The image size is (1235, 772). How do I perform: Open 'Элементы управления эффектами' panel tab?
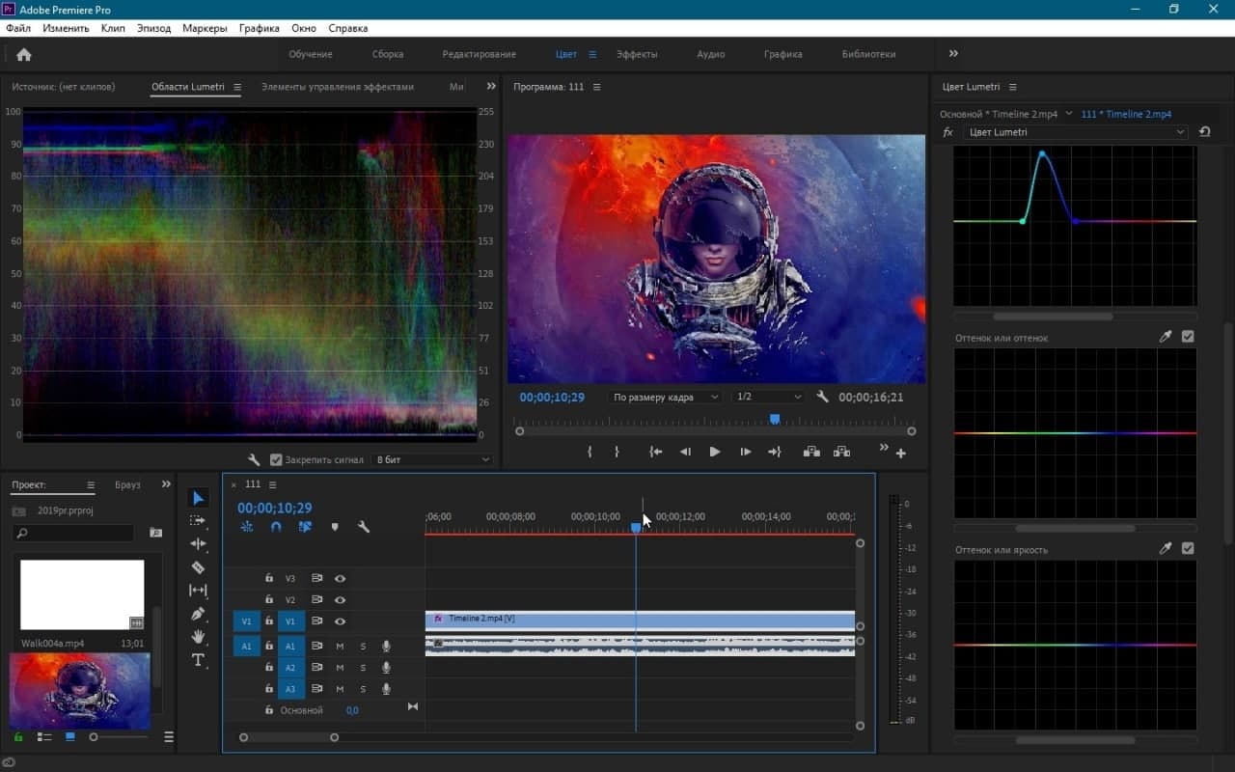pyautogui.click(x=337, y=87)
